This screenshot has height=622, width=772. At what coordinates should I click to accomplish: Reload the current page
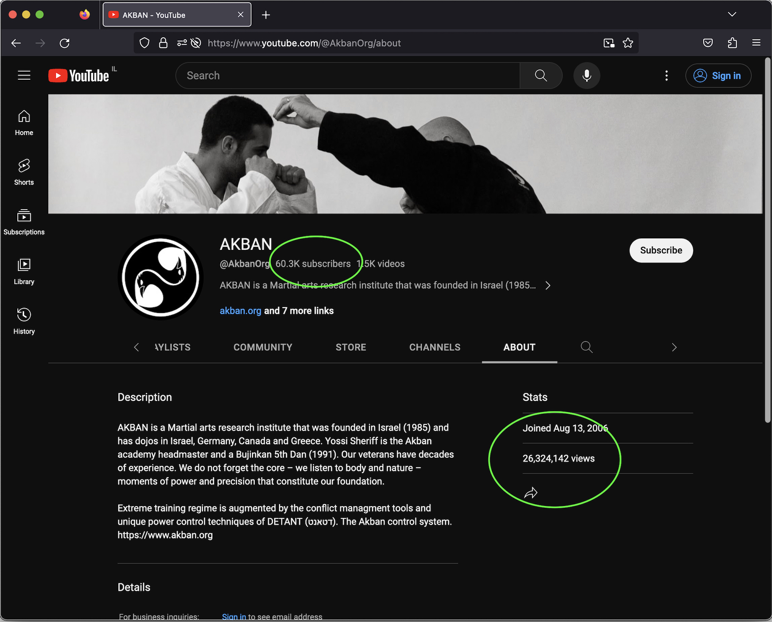coord(64,43)
